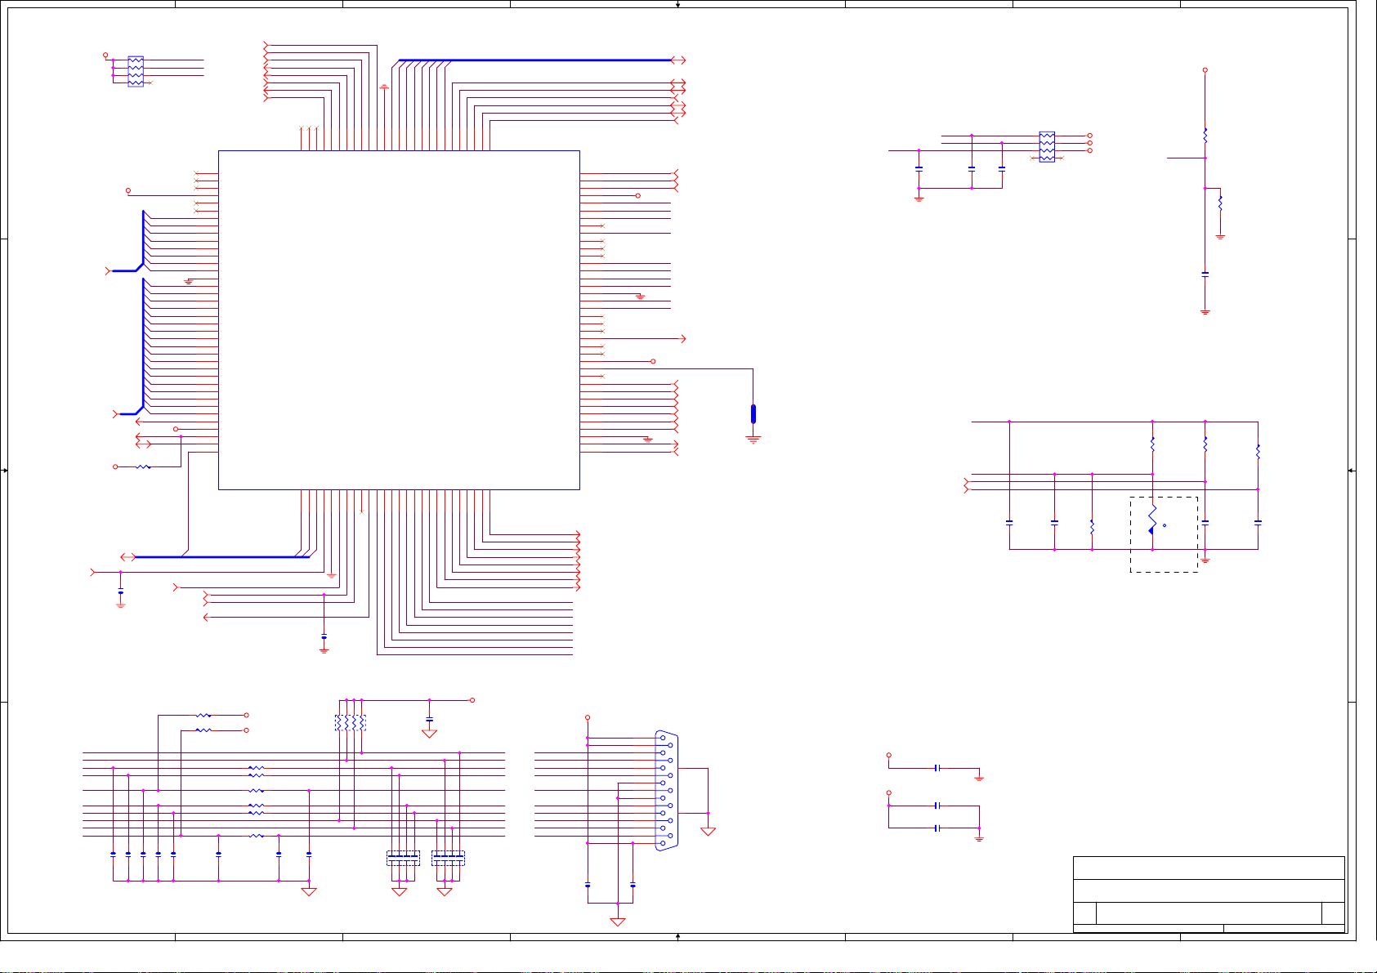The height and width of the screenshot is (973, 1377).
Task: Select the right dashed capacitor array at bottom
Action: [x=448, y=858]
